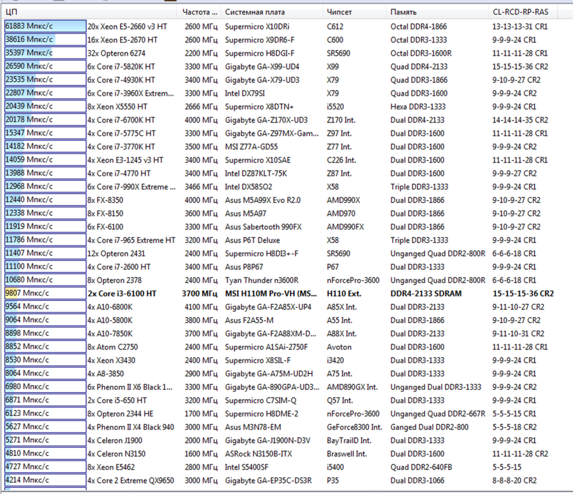Select the Asus Sabertooth 990FX cell

pyautogui.click(x=263, y=227)
